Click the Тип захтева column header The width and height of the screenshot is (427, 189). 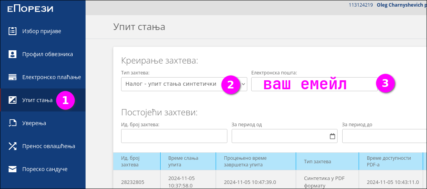point(318,161)
